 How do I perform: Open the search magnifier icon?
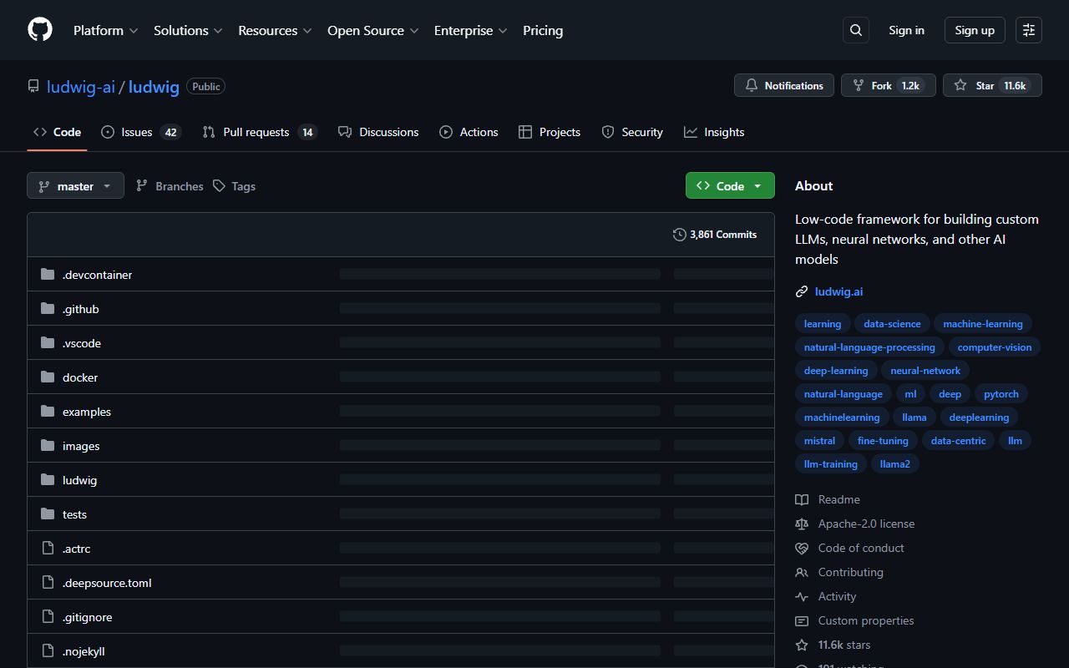856,30
